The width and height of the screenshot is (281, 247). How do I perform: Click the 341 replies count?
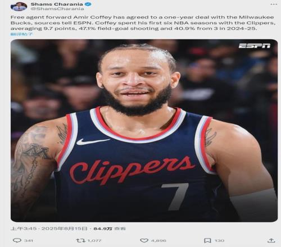click(29, 241)
